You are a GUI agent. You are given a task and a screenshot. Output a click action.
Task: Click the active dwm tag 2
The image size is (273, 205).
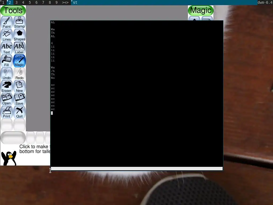click(10, 2)
